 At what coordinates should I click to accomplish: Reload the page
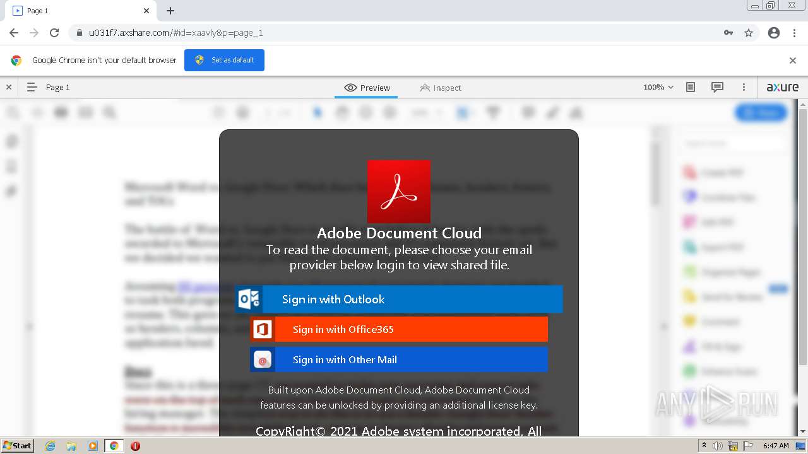coord(54,33)
